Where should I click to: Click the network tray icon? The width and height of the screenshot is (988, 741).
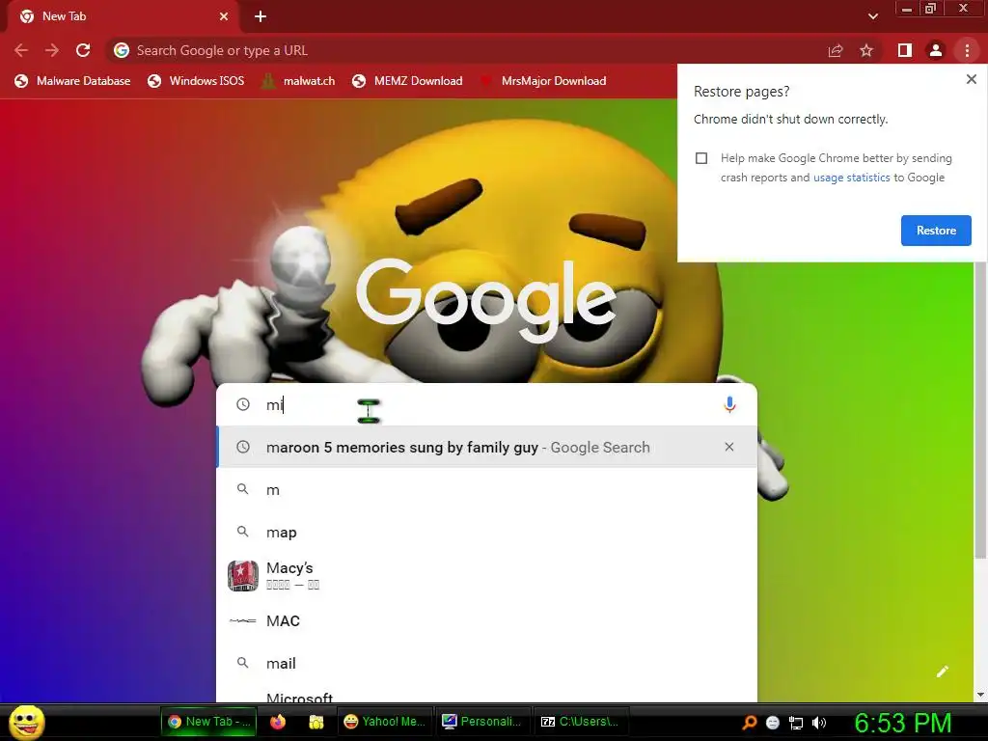point(796,723)
